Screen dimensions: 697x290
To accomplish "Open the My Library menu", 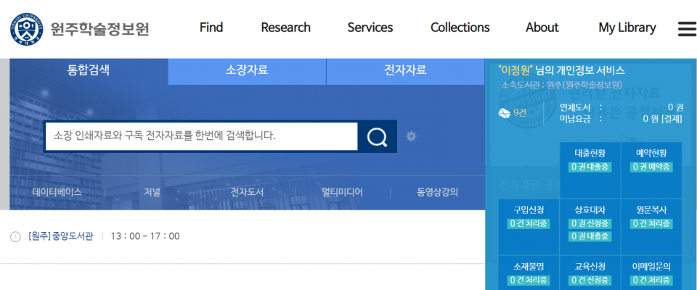I will (x=627, y=28).
